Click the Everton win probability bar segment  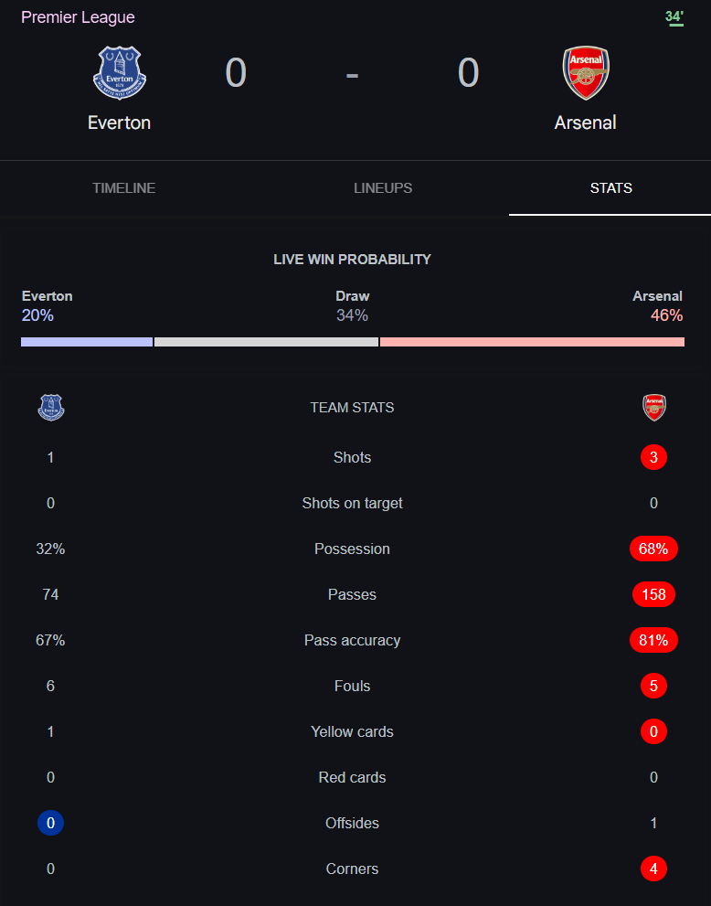(87, 342)
